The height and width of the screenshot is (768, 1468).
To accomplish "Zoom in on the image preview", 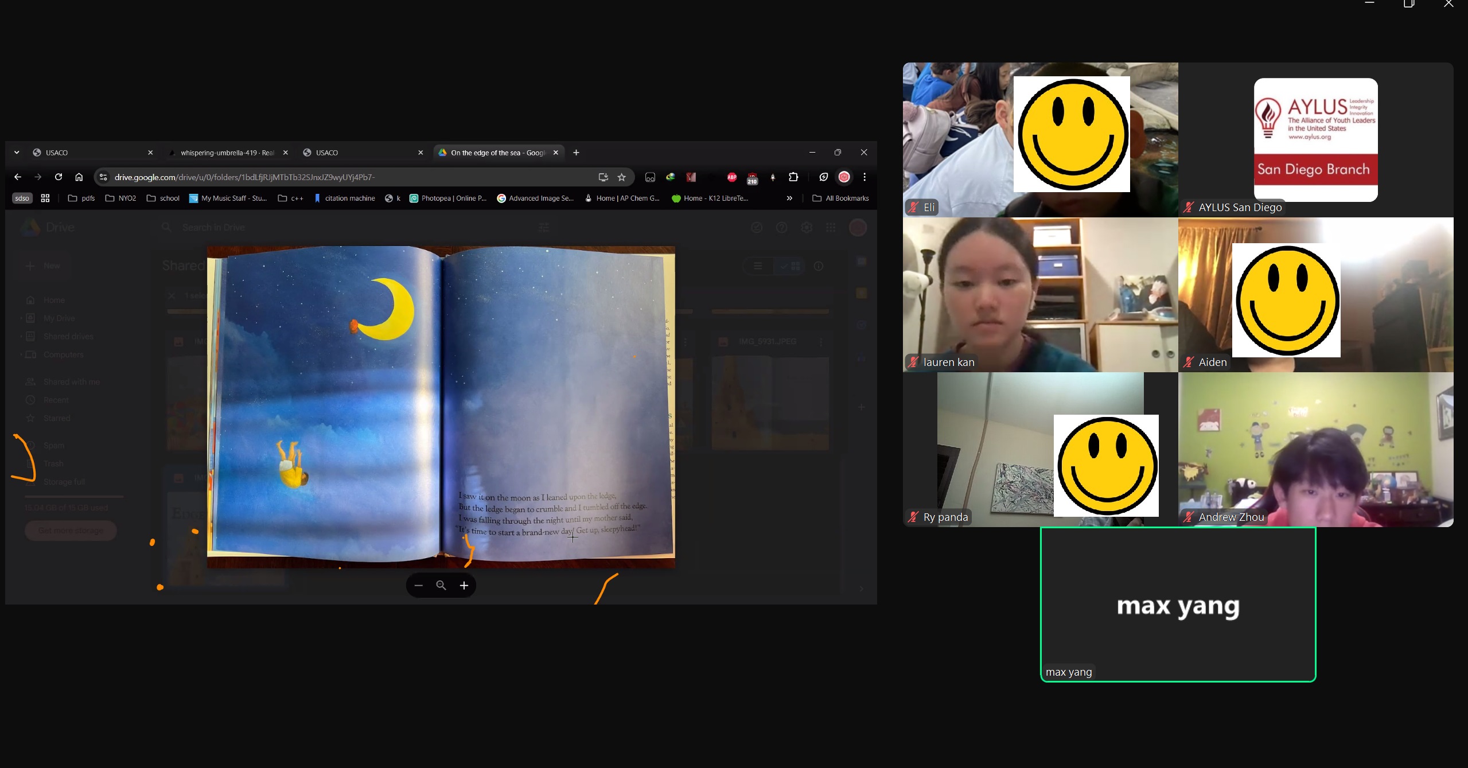I will [464, 586].
